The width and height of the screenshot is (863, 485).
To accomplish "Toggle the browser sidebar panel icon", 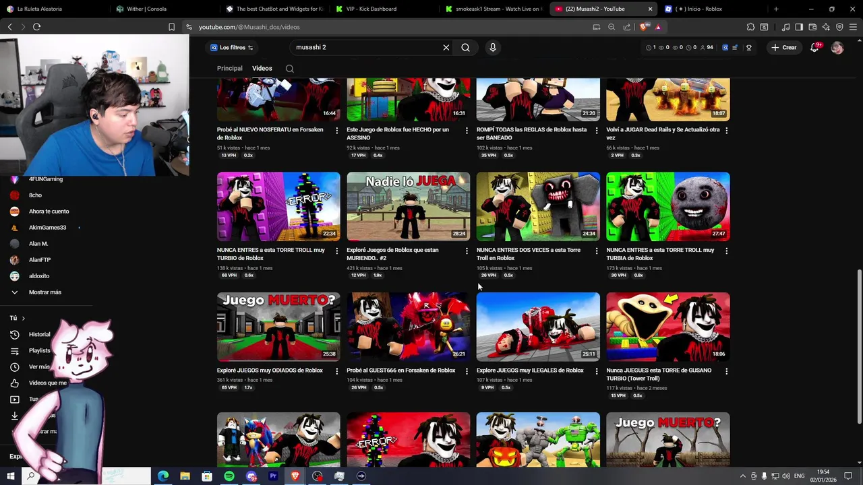I will click(x=799, y=27).
